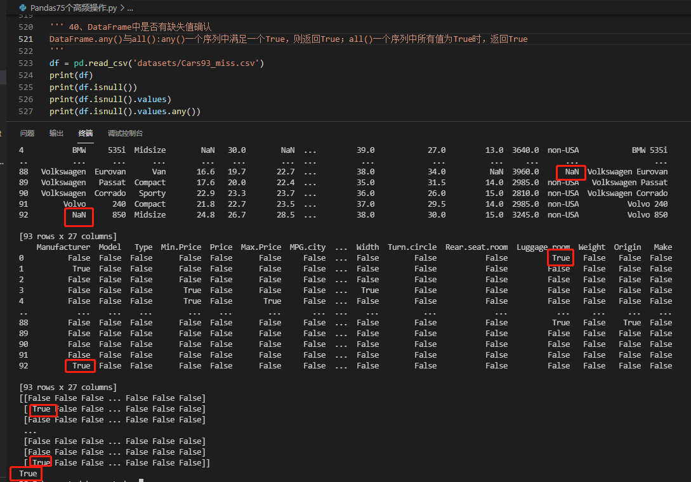The height and width of the screenshot is (482, 691).
Task: Click print(df.isnull().values) on line 526
Action: tap(110, 100)
